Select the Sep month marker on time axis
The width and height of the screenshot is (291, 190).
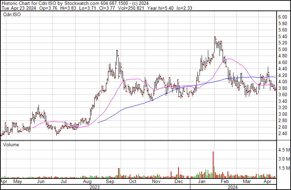[110, 182]
